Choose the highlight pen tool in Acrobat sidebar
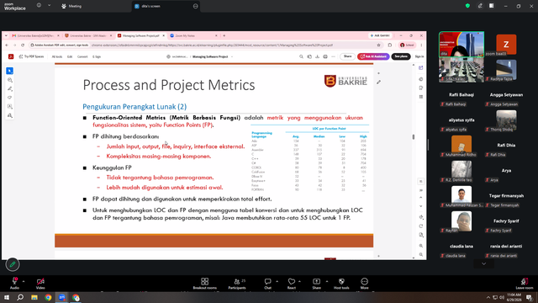The width and height of the screenshot is (538, 303). point(9,89)
